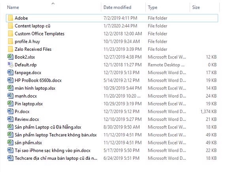Sort files by Name column header
237x172 pixels.
point(13,8)
